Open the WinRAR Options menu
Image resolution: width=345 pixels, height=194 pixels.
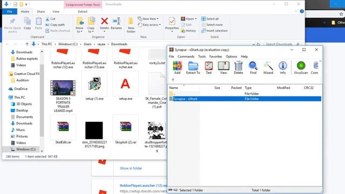231,57
